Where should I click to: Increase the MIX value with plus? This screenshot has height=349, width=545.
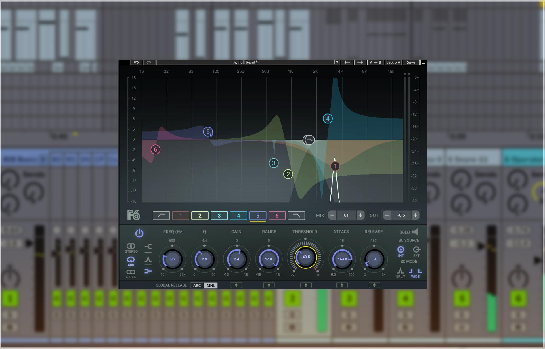click(360, 215)
